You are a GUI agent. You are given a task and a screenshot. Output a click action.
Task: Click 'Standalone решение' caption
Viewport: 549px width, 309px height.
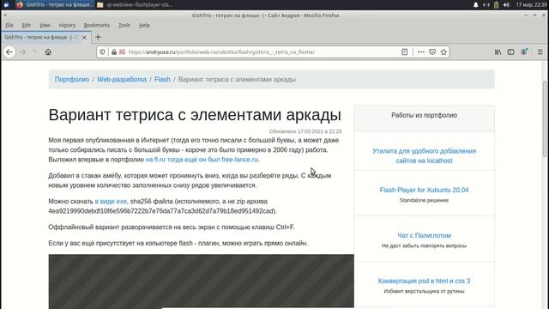(x=424, y=200)
